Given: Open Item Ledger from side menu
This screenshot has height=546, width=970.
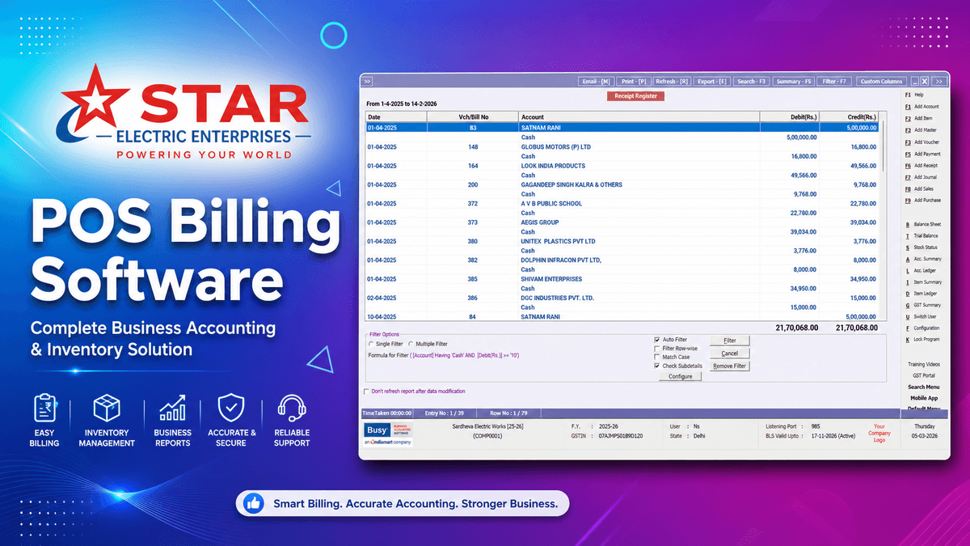Looking at the screenshot, I should [x=921, y=294].
